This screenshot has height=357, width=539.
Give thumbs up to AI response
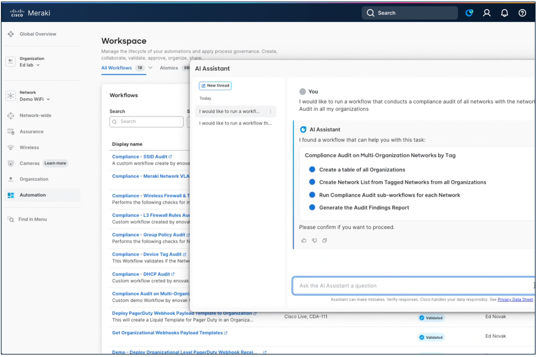[x=304, y=241]
